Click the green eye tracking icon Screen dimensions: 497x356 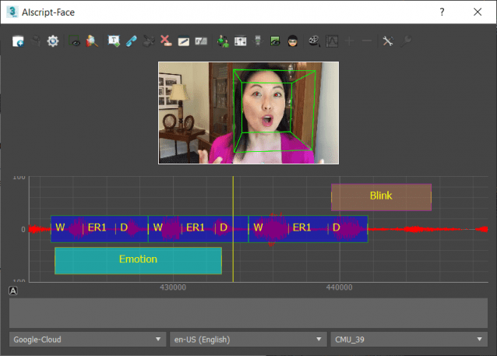pos(275,41)
